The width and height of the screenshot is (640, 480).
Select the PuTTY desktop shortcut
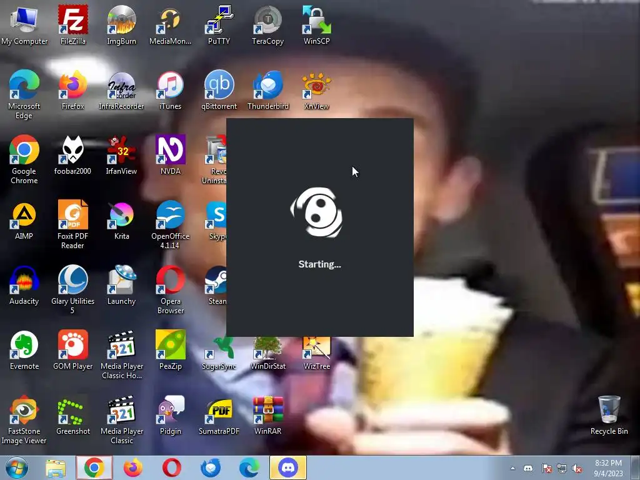point(219,24)
